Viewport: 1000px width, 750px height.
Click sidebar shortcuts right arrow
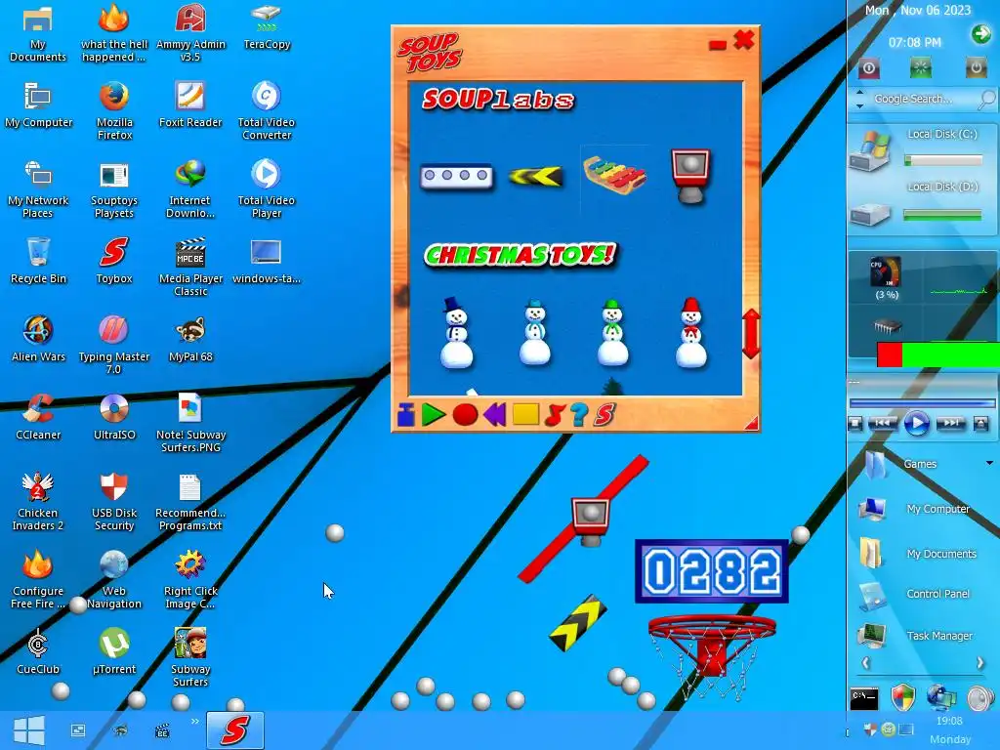click(x=980, y=663)
